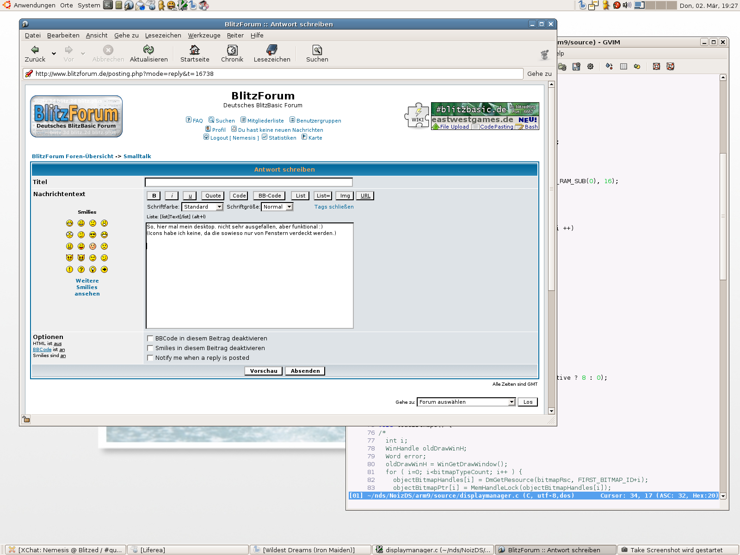Check 'Smilies in diesem Beitrag deaktivieren'
Screen dimensions: 740x555
pyautogui.click(x=150, y=348)
